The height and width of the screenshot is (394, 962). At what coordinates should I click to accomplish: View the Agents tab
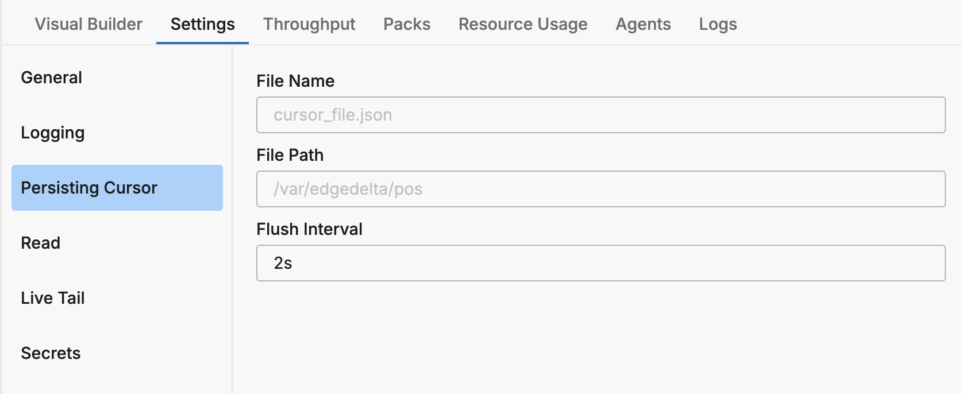pyautogui.click(x=643, y=24)
